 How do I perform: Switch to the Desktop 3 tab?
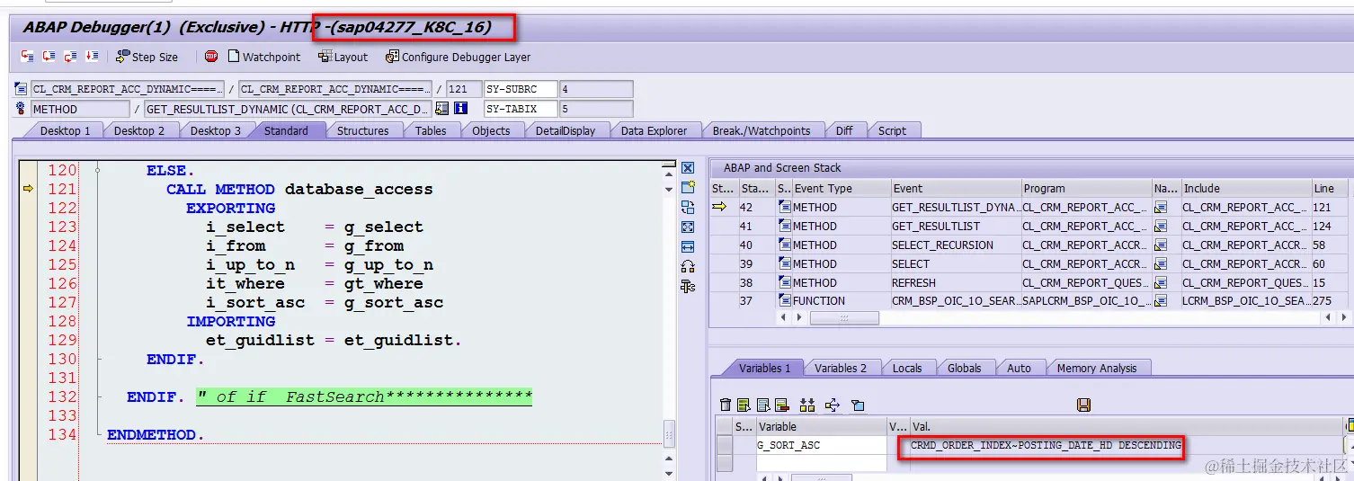215,130
